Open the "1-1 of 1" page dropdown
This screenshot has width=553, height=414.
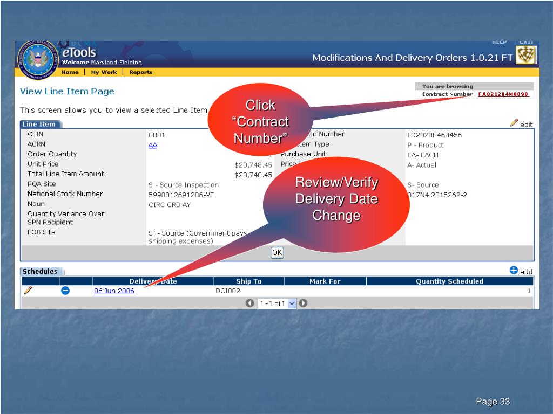coord(292,303)
